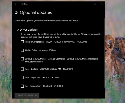Collapse the Driver updates chevron
This screenshot has width=125, height=103.
click(x=17, y=30)
